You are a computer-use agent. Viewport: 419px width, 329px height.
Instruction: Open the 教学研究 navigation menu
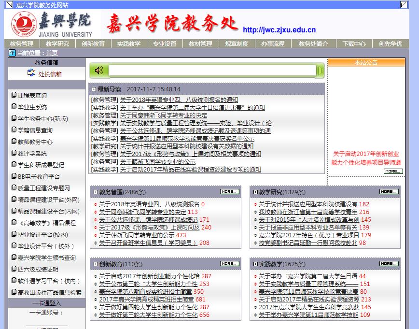coord(57,43)
